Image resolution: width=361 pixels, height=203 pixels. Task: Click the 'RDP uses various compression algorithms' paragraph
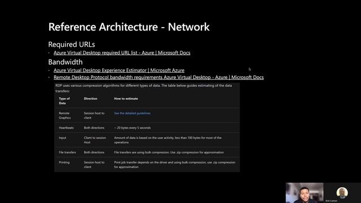pos(144,88)
